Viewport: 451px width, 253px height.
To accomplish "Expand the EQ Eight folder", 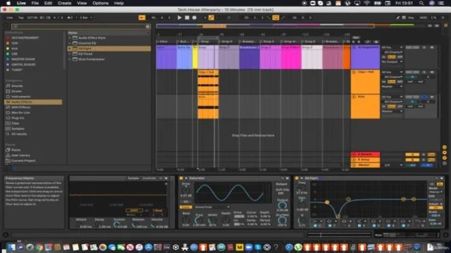I will (70, 48).
